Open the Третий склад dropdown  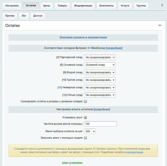point(100,80)
